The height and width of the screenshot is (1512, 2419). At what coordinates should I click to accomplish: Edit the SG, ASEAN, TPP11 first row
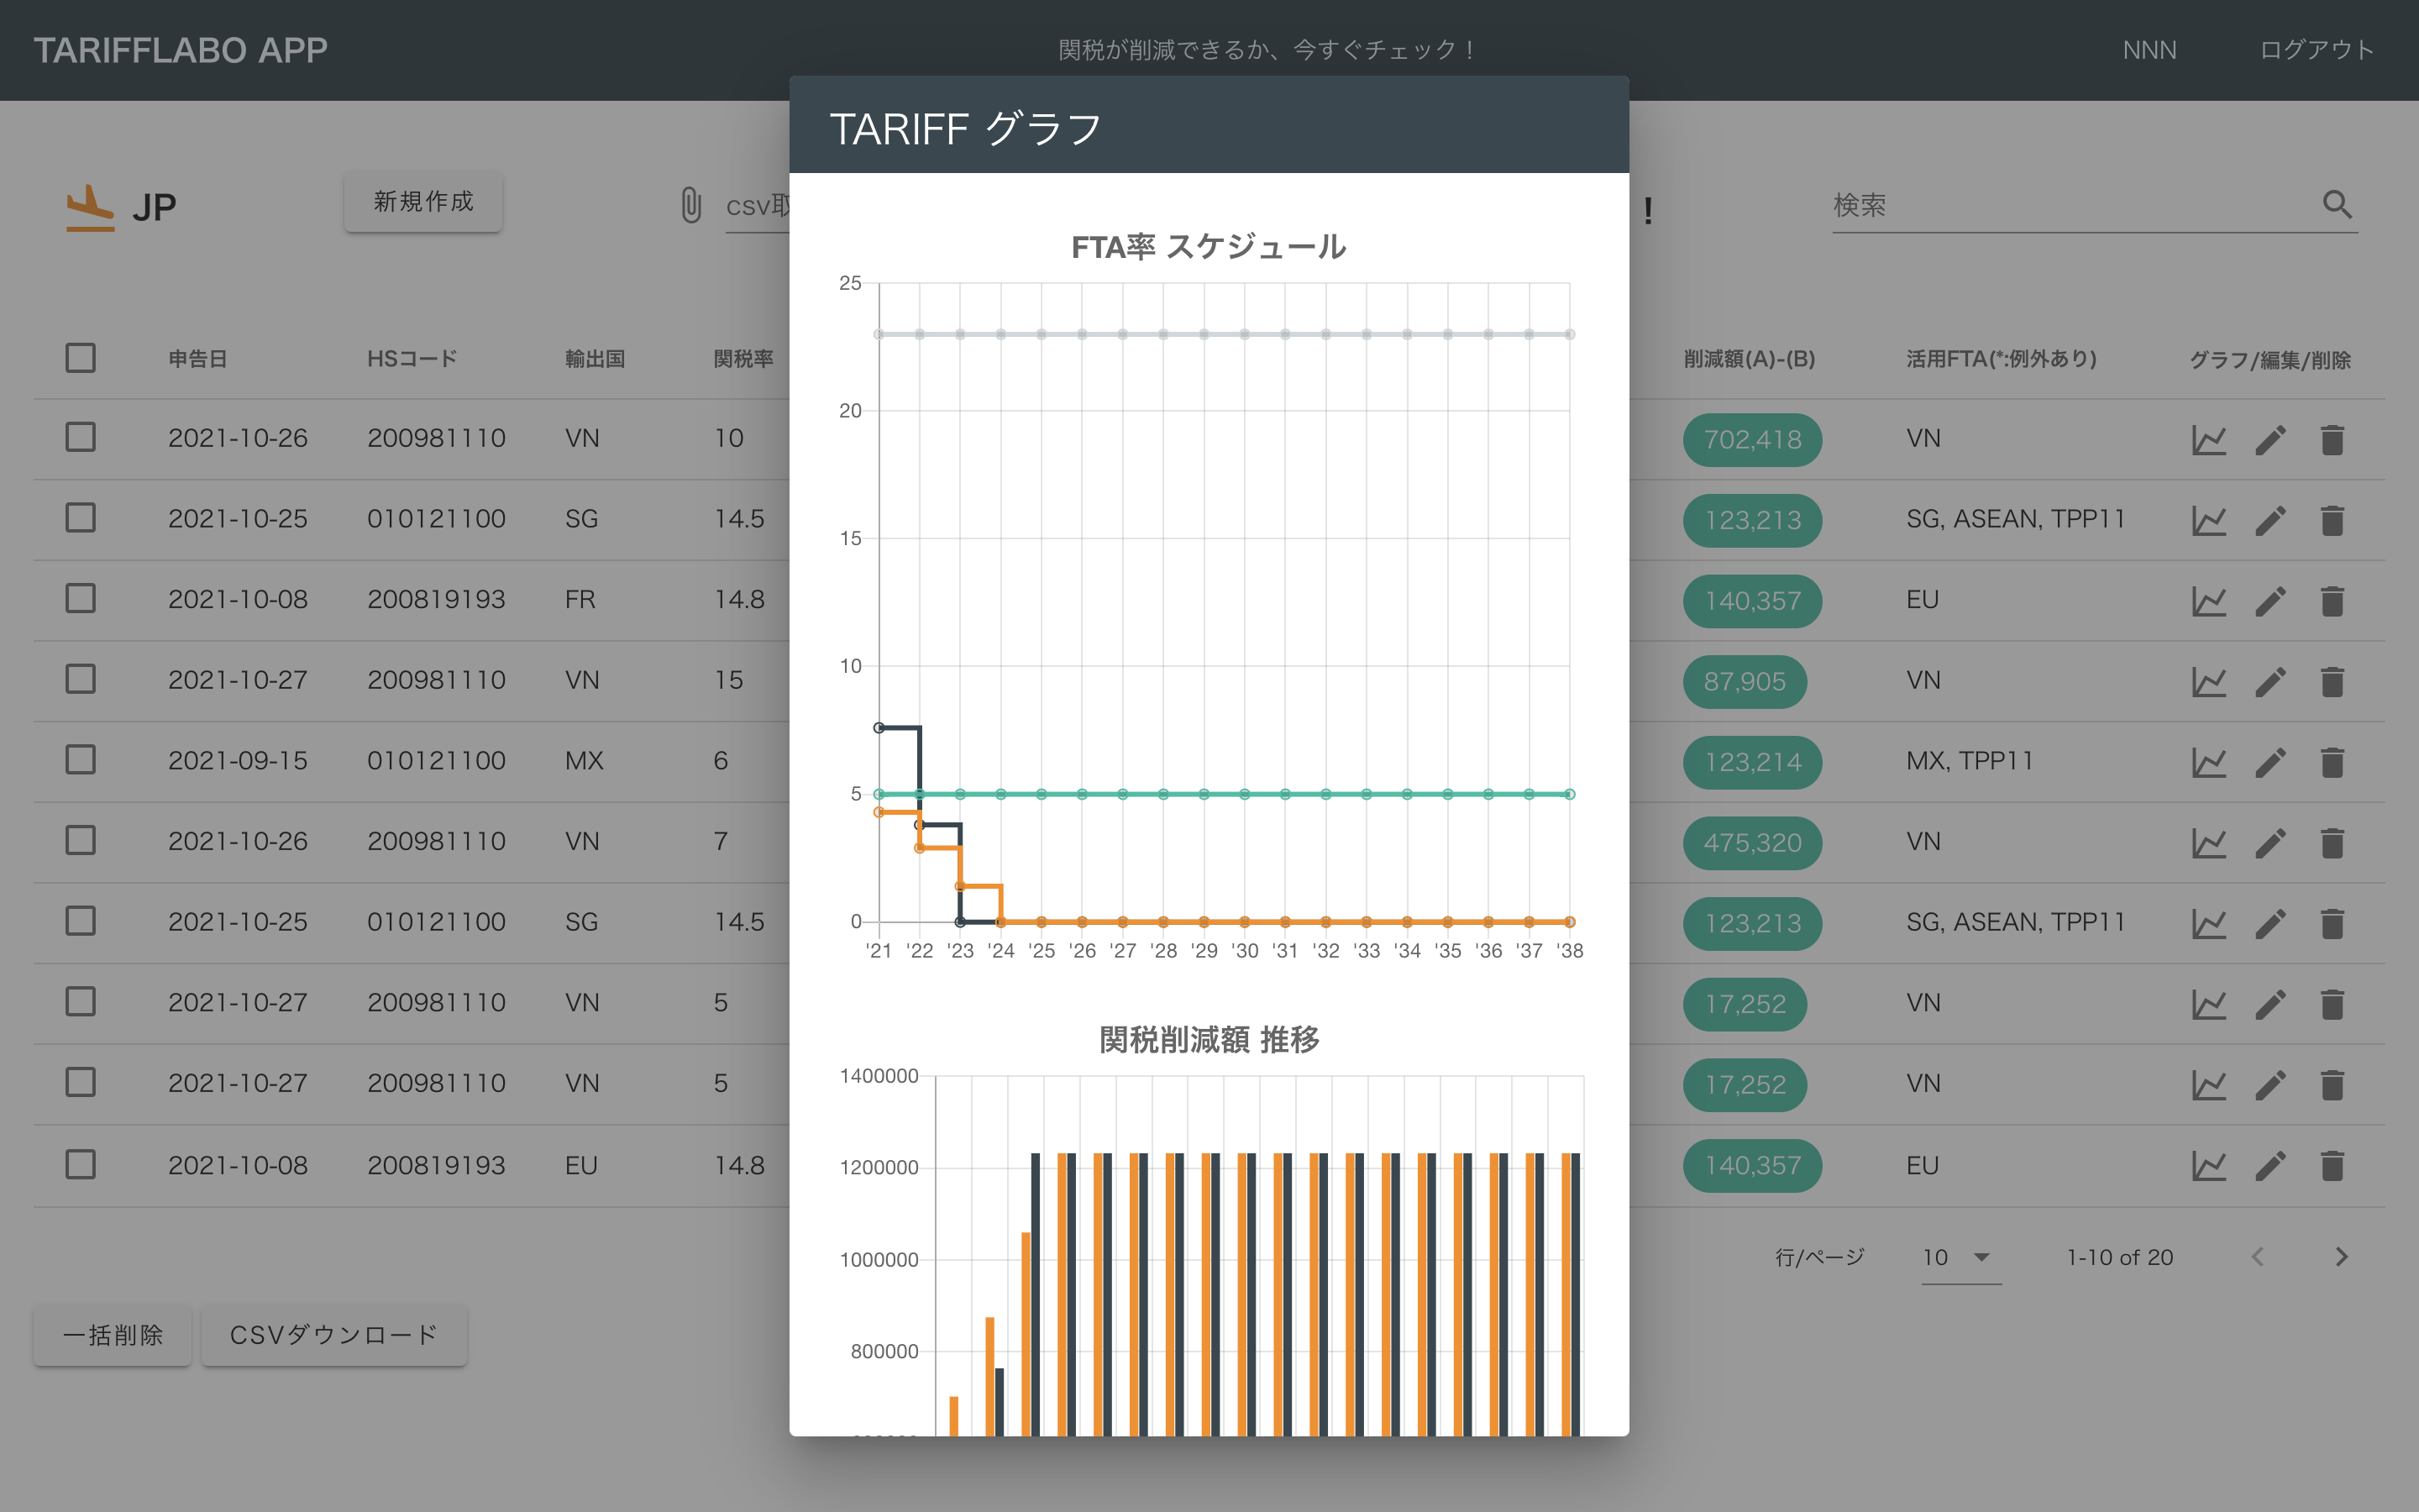click(x=2270, y=520)
